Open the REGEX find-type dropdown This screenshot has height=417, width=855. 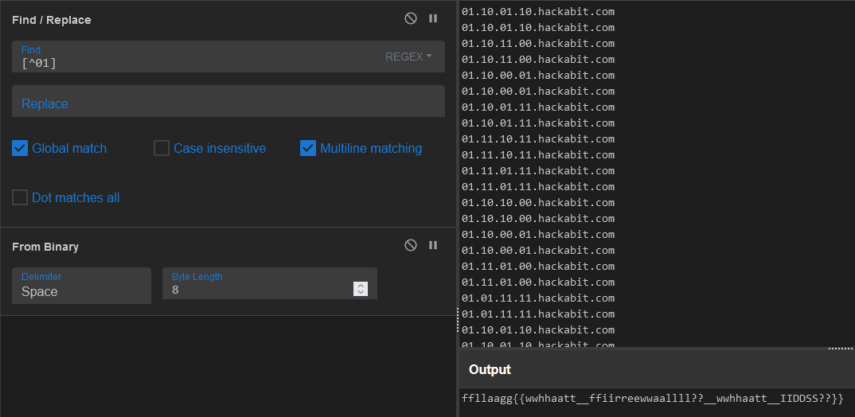(408, 57)
